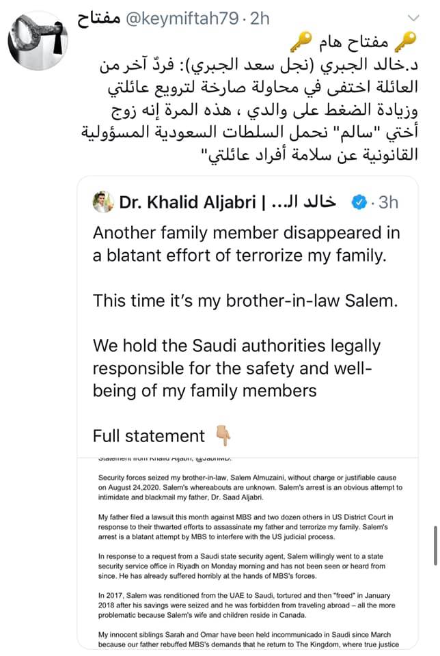Open the key profile picture of مفتاح

click(x=37, y=40)
